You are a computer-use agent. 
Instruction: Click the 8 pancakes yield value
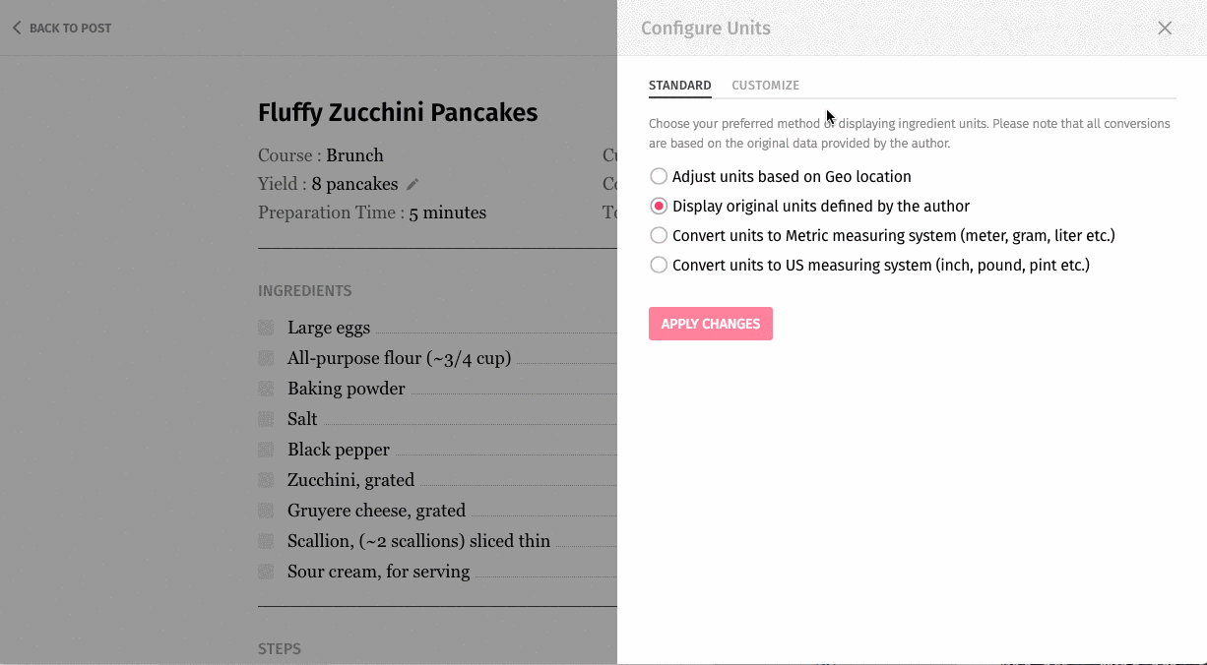354,185
